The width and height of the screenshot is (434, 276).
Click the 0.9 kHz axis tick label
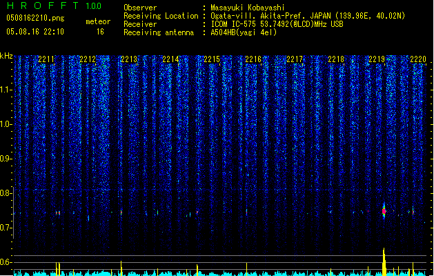click(6, 159)
